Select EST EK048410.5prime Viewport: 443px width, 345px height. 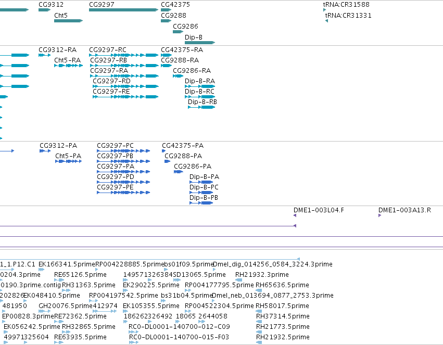(x=52, y=296)
